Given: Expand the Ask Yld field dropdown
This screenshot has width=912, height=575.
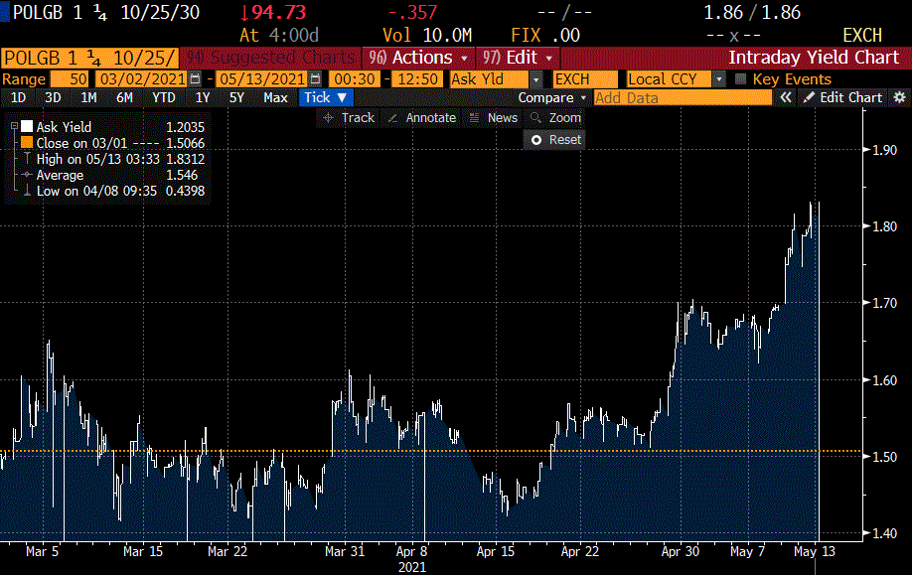Looking at the screenshot, I should 536,78.
